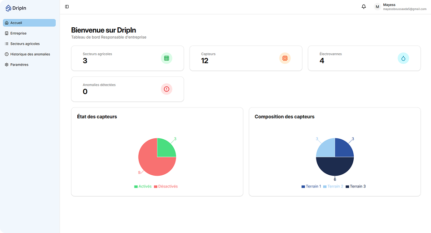Open the notifications bell
431x233 pixels.
click(364, 7)
